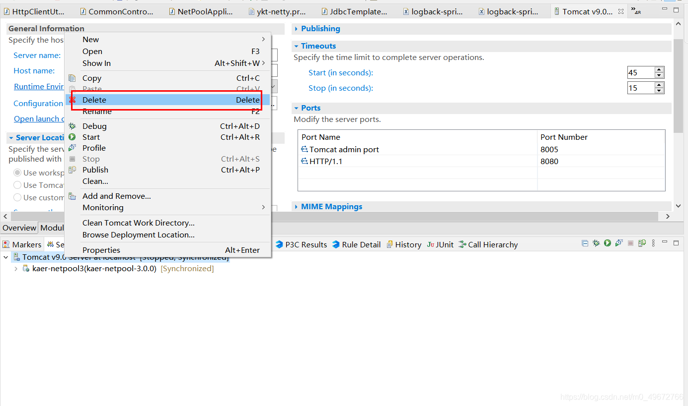Expand the MIME Mappings section
The image size is (688, 406).
[297, 206]
